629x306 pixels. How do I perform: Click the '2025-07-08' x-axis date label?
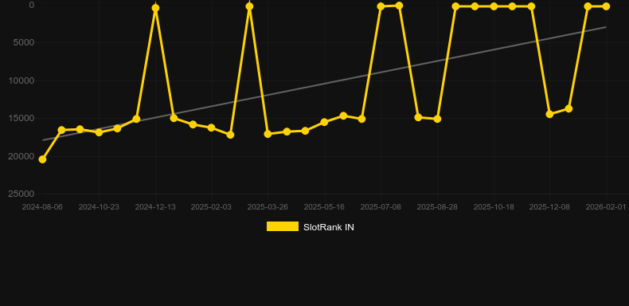click(x=381, y=207)
